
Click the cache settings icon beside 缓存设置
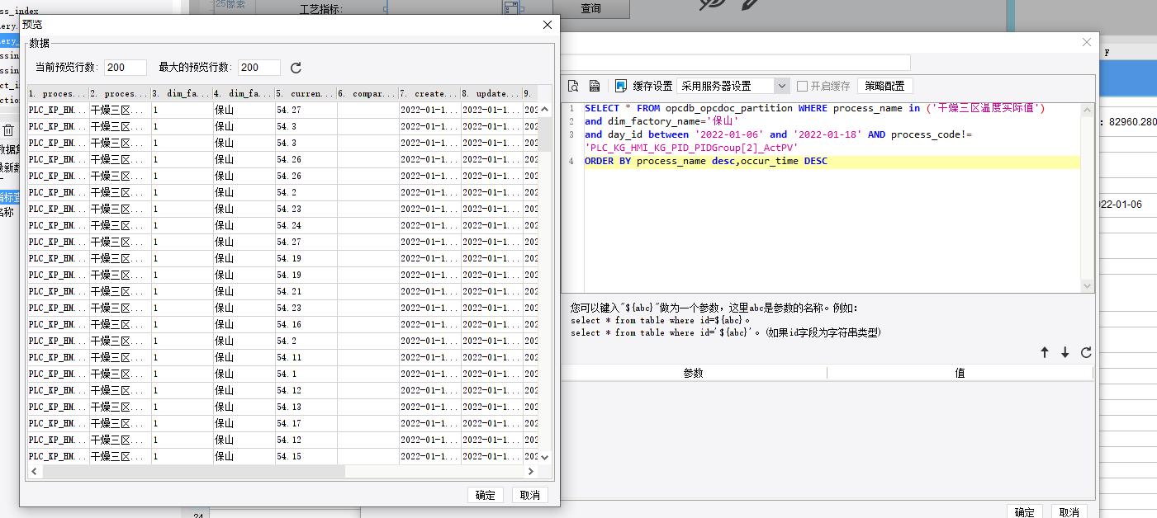pyautogui.click(x=621, y=86)
